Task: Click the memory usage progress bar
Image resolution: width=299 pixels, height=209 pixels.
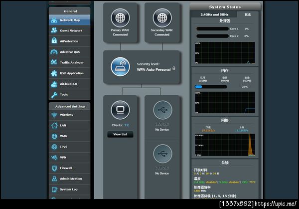Action: (211, 87)
